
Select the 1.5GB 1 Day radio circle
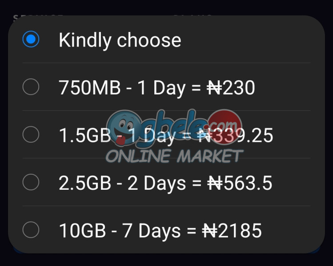coord(31,134)
